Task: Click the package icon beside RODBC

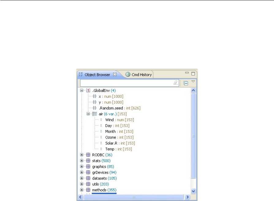Action: [88, 155]
